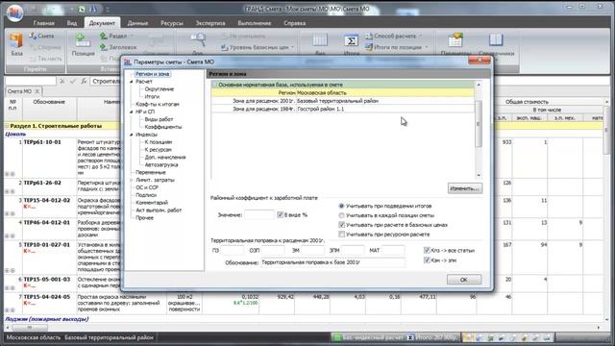Collapse the НР и СП tree node
The height and width of the screenshot is (346, 615).
click(132, 111)
